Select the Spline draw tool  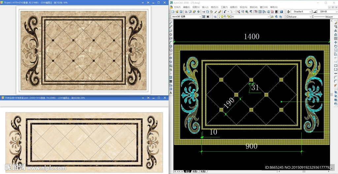(171, 54)
